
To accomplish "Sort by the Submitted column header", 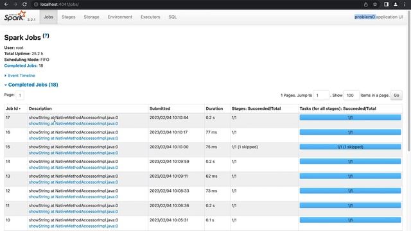I will click(x=160, y=108).
